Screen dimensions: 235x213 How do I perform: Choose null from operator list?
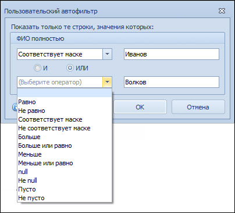(x=65, y=172)
